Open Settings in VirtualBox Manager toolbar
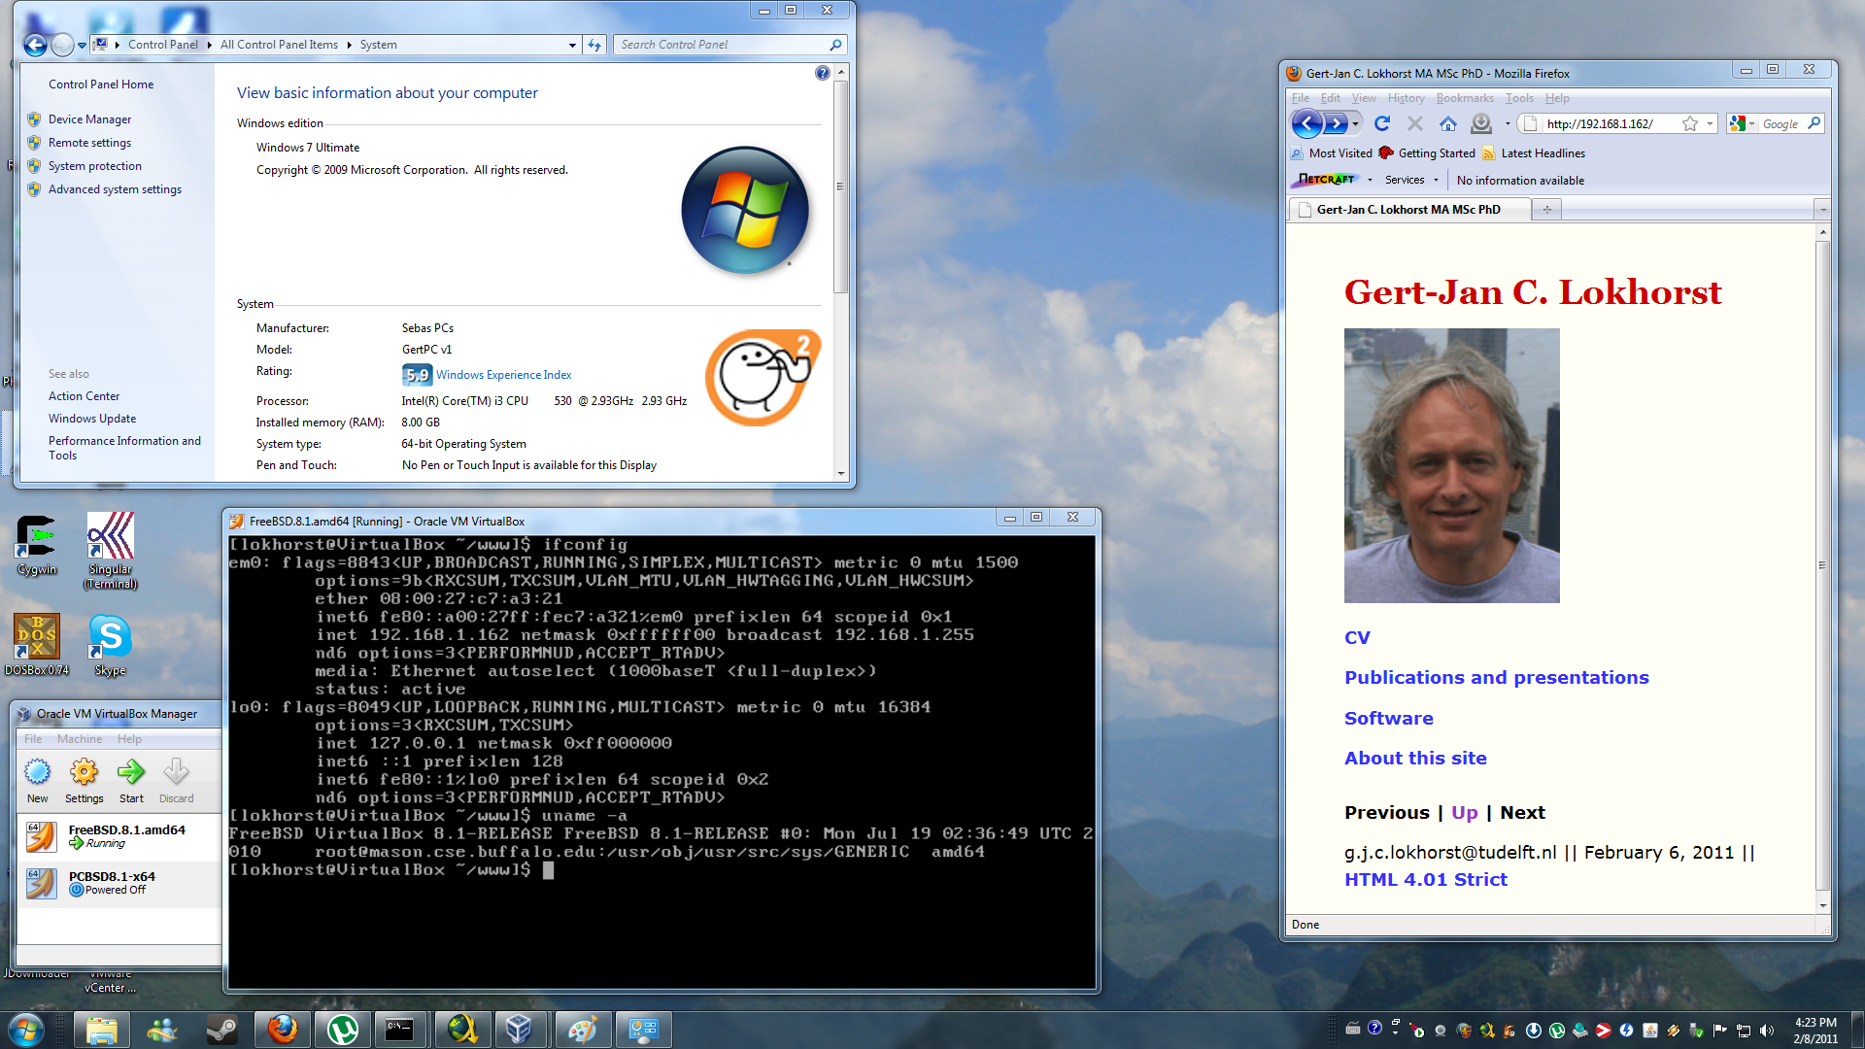The height and width of the screenshot is (1049, 1865). click(x=84, y=781)
